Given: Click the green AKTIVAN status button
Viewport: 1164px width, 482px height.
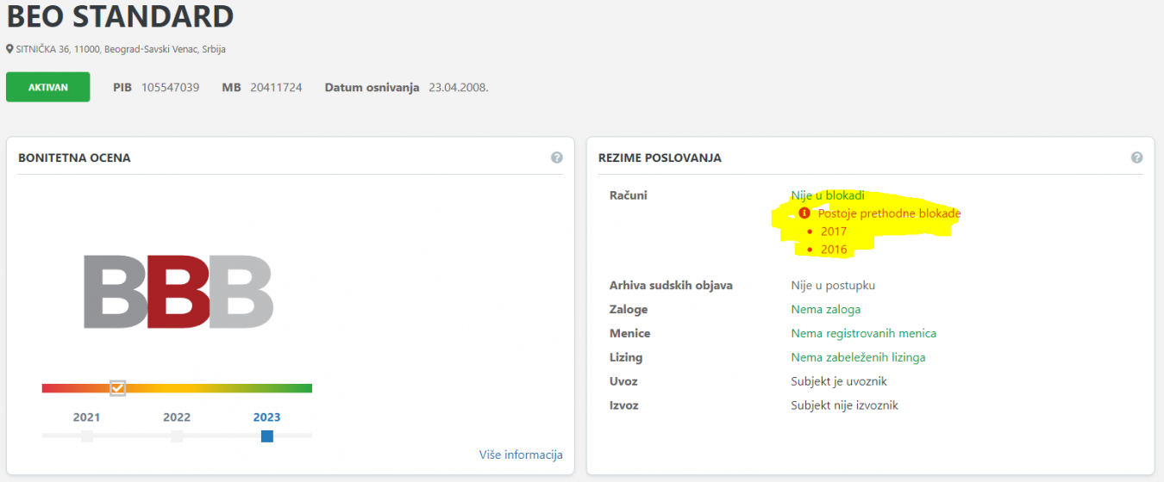Looking at the screenshot, I should tap(48, 87).
